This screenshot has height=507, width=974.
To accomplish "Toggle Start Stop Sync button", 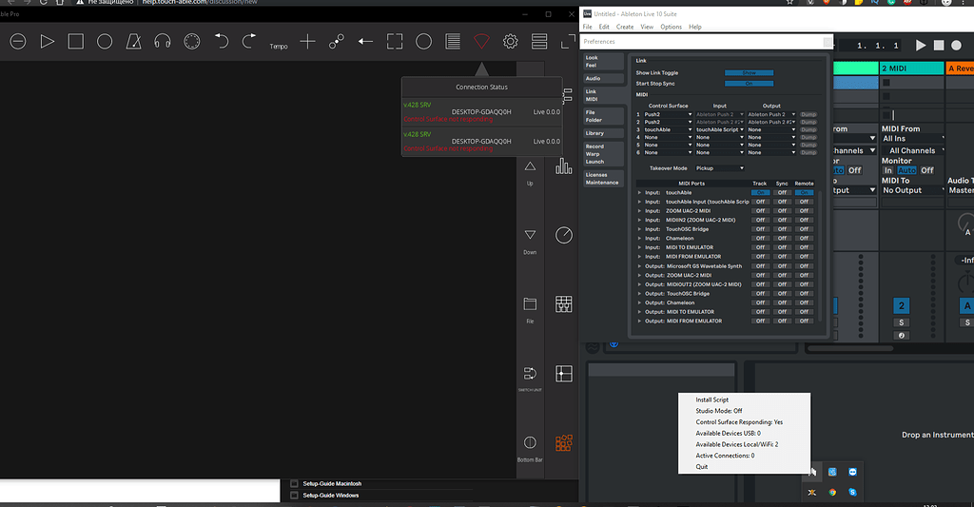I will coord(750,84).
